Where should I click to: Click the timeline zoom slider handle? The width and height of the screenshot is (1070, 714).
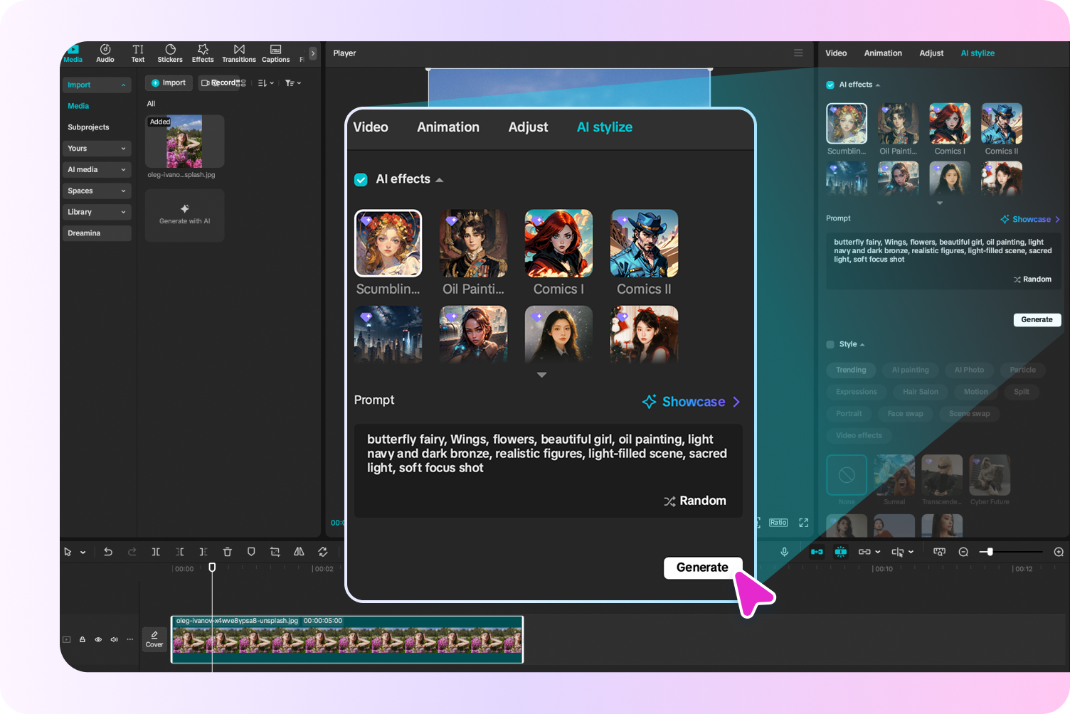(x=990, y=552)
